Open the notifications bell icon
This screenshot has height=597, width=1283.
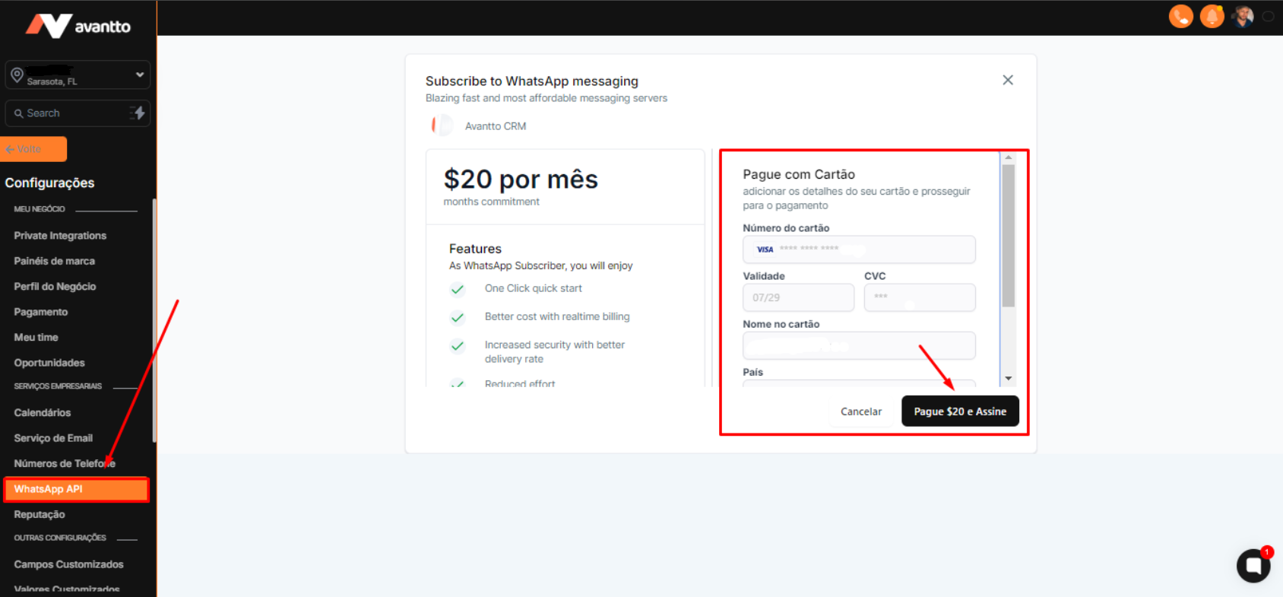tap(1212, 16)
